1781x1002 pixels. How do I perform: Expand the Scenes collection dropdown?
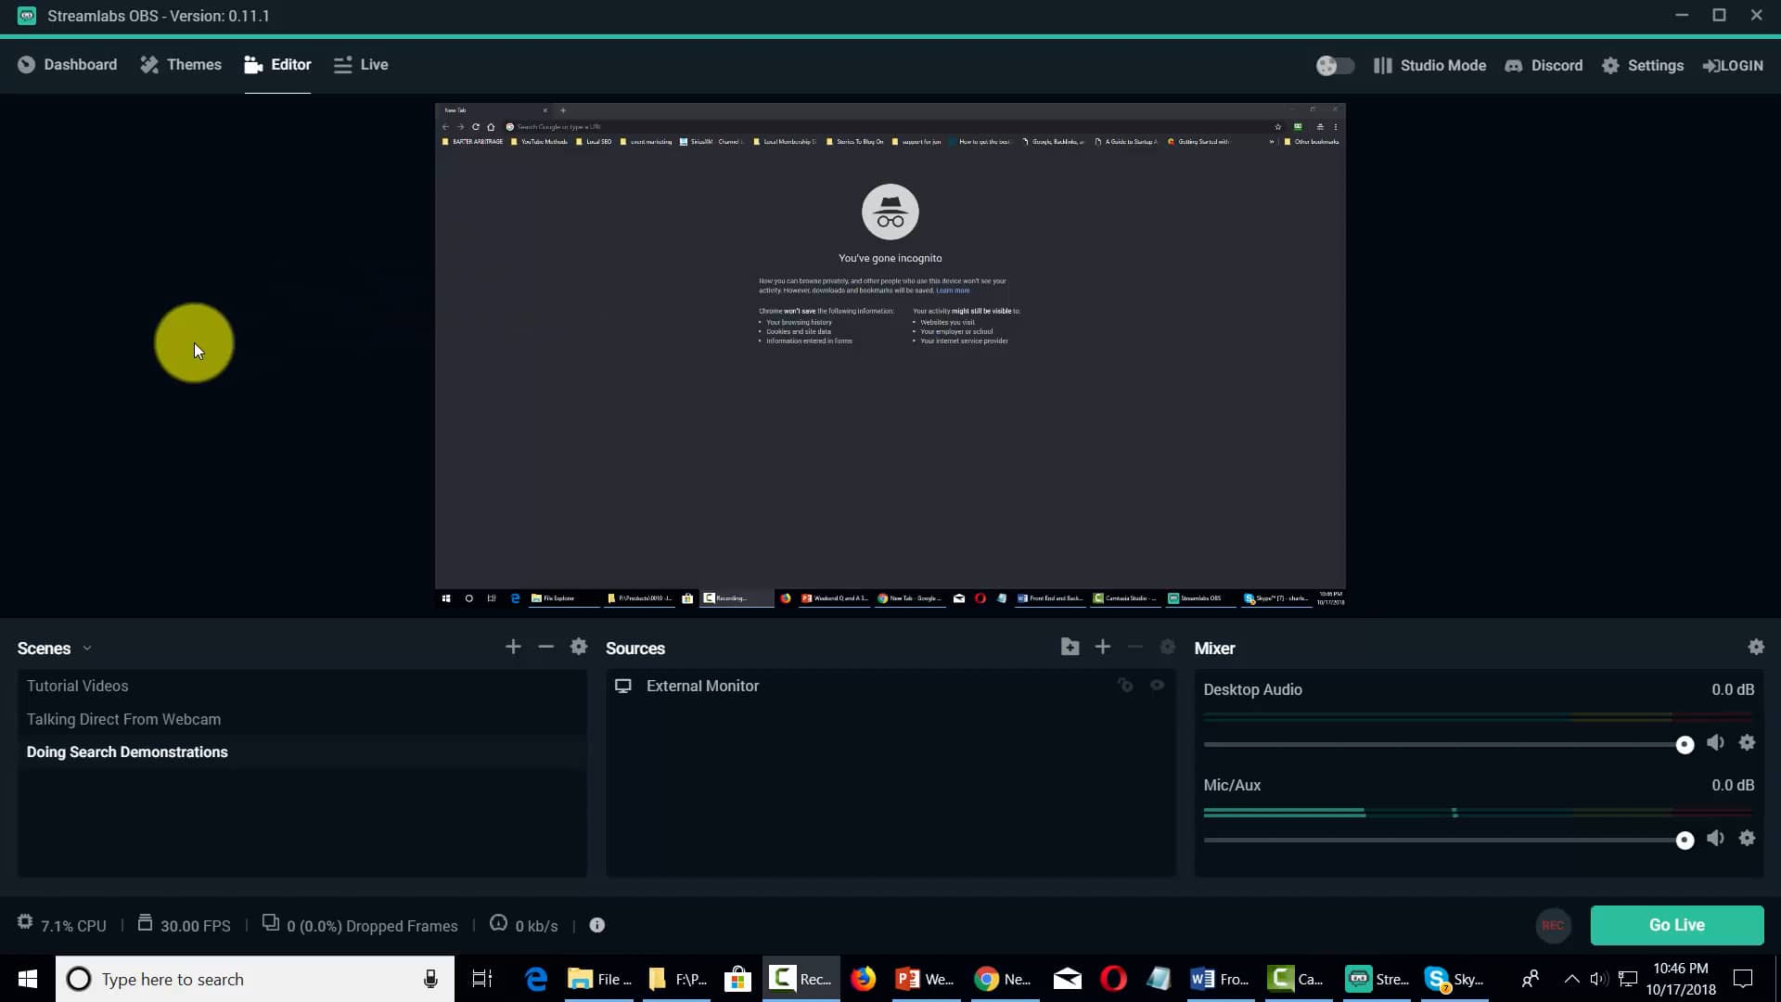pyautogui.click(x=87, y=649)
